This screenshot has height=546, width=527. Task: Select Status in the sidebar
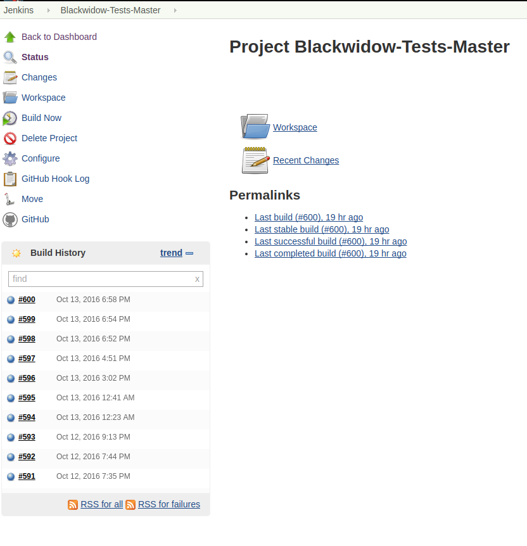[x=35, y=57]
